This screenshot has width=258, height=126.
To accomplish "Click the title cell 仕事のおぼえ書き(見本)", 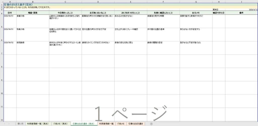I will tap(15, 5).
